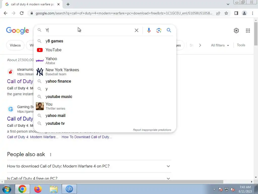Bookmark this tab with the star icon

[x=226, y=13]
